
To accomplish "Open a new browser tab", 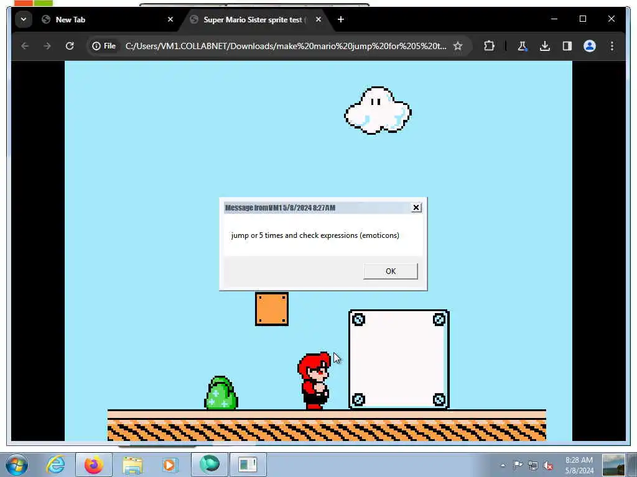I will pyautogui.click(x=341, y=19).
